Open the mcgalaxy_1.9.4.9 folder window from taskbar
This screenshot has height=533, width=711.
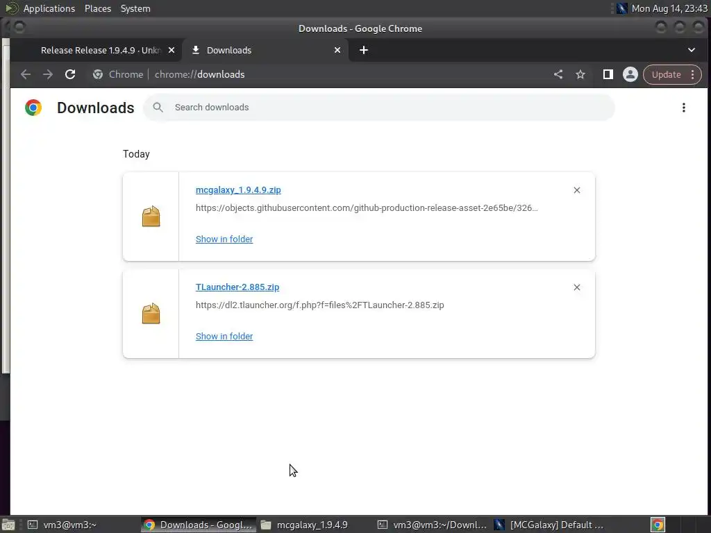click(315, 525)
